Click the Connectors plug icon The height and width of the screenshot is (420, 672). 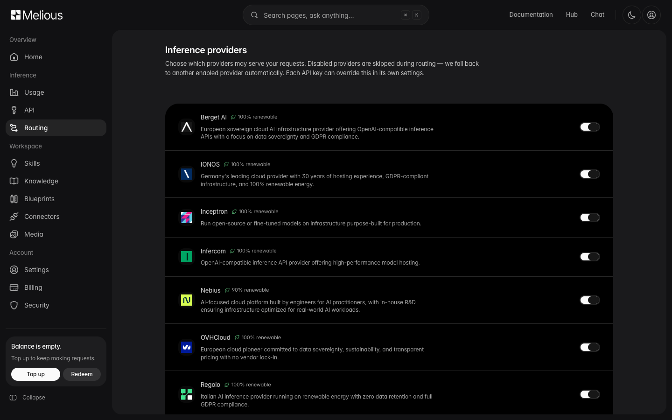coord(14,217)
